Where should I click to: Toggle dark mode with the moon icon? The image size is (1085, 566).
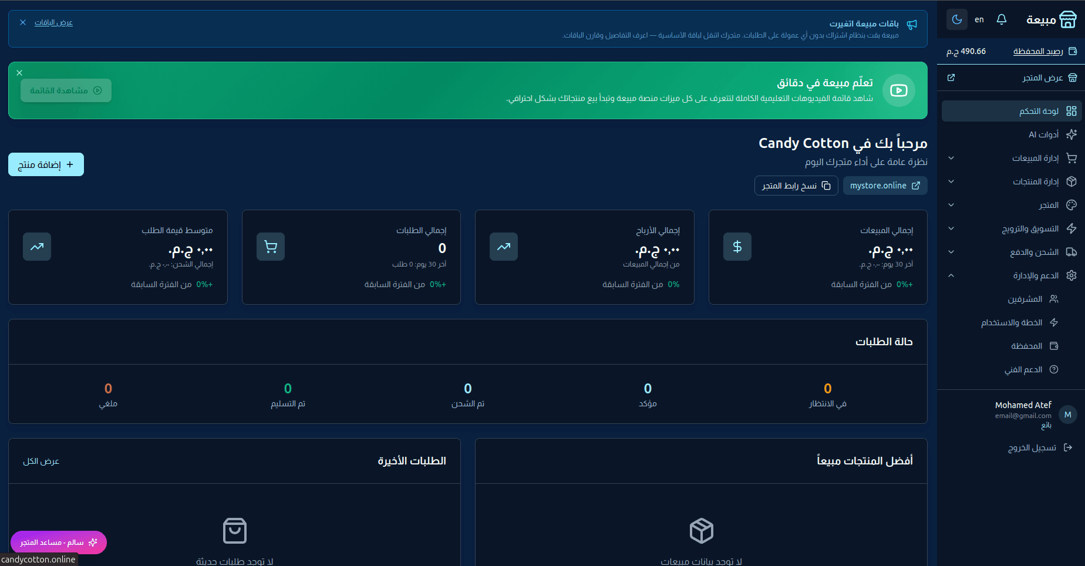click(x=956, y=19)
